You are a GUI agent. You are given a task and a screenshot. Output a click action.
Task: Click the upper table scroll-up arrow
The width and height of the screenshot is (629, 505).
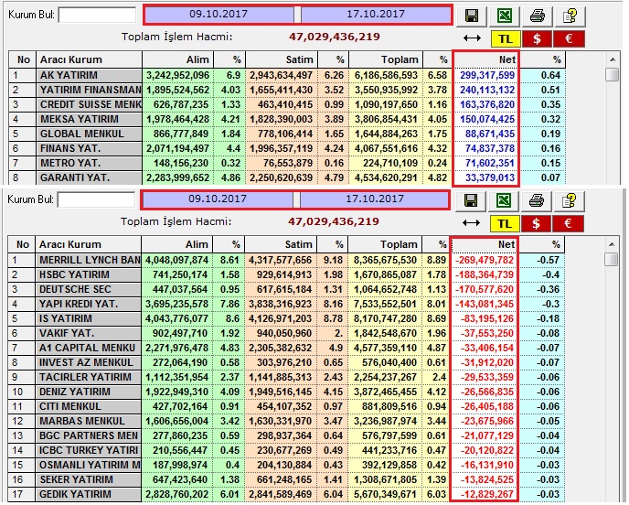(613, 59)
